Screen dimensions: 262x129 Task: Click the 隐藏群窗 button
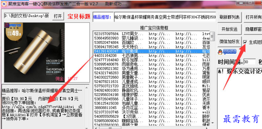(253, 29)
